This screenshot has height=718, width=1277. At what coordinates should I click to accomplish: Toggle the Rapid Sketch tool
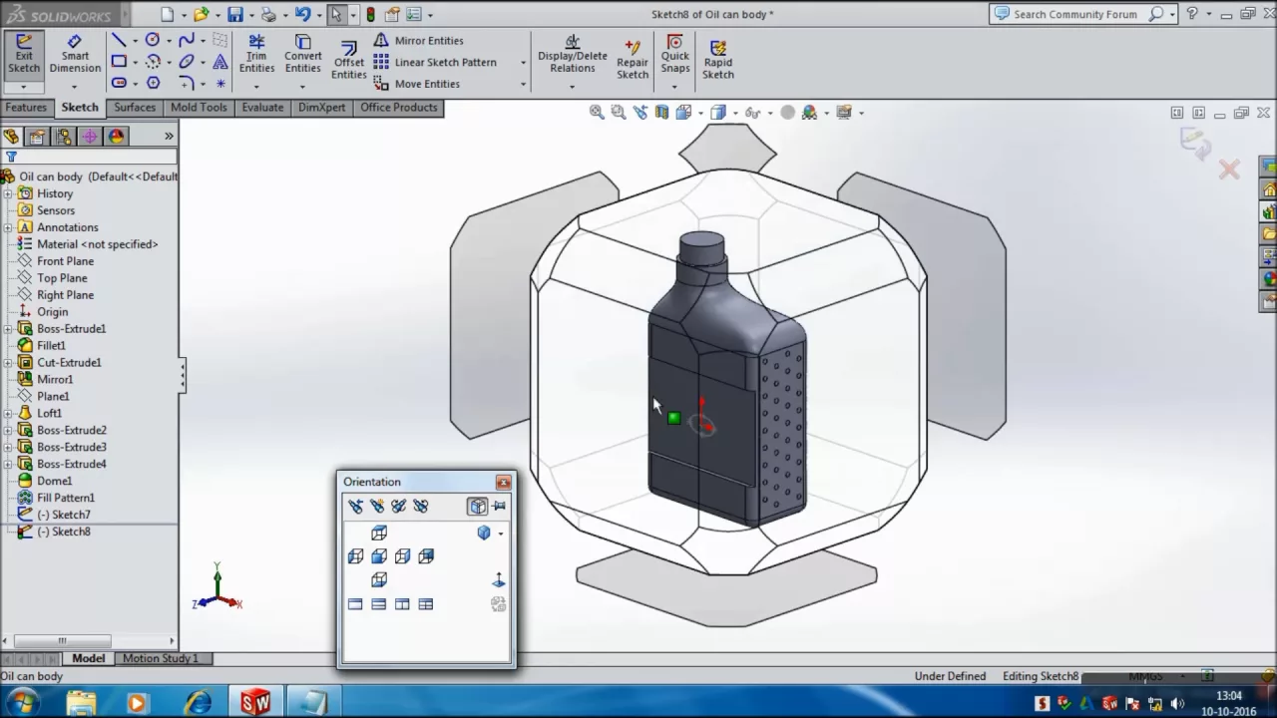coord(718,59)
